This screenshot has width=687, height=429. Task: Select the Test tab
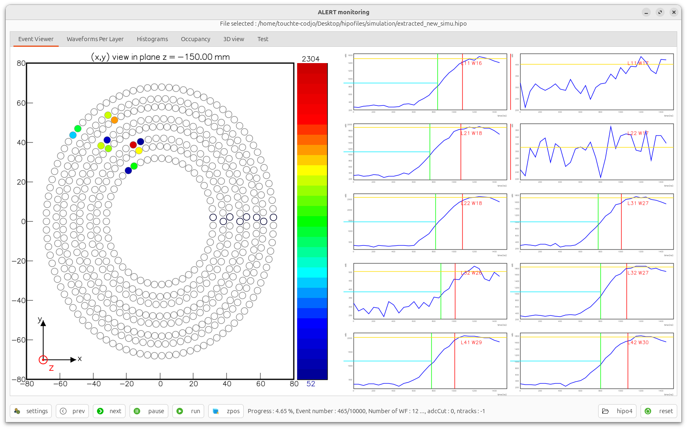point(263,39)
